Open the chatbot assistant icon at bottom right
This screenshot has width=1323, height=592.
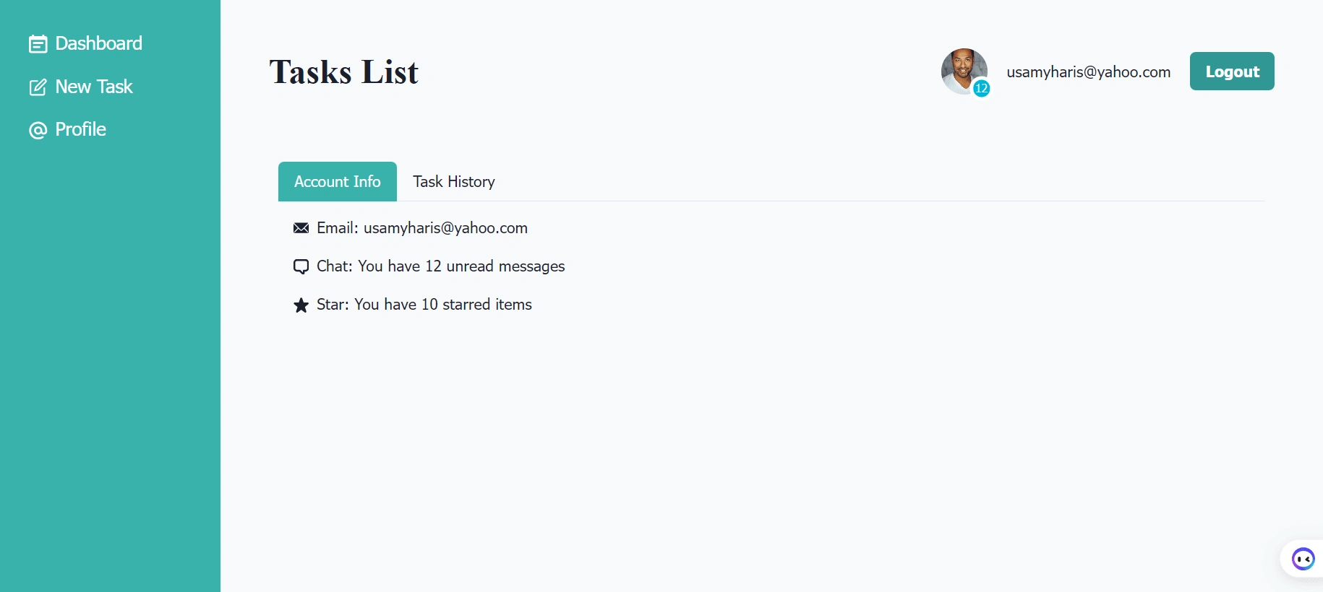coord(1303,559)
